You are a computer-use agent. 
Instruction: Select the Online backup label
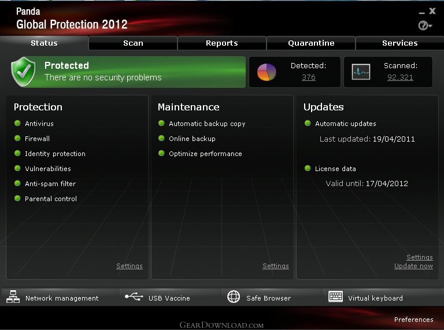pos(192,139)
